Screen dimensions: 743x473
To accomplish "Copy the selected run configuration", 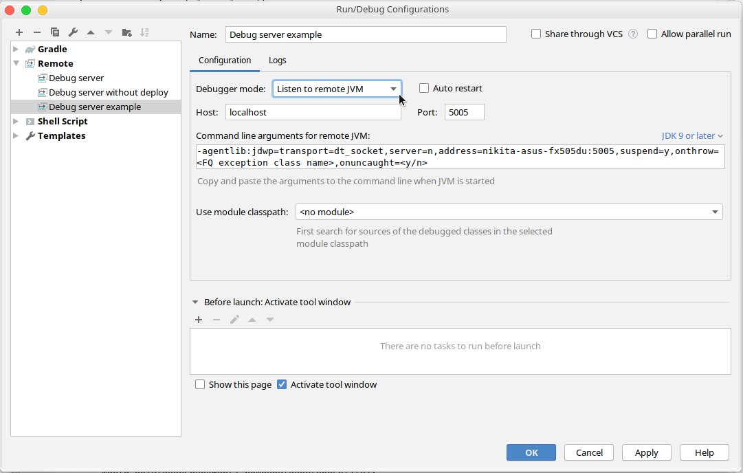I will pyautogui.click(x=54, y=32).
